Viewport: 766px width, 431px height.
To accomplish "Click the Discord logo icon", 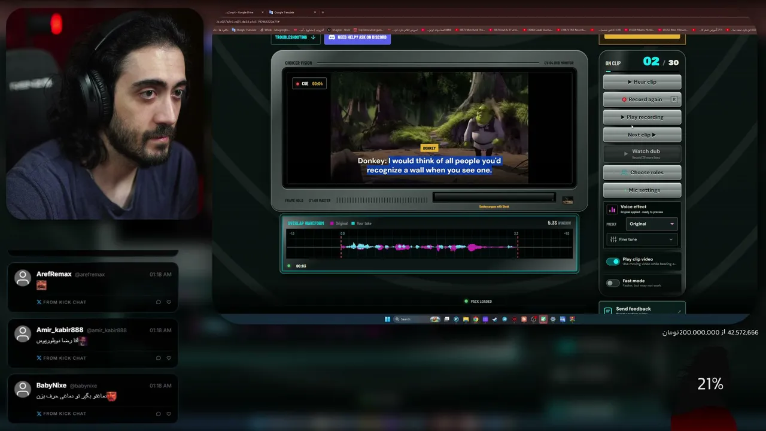I will point(332,37).
